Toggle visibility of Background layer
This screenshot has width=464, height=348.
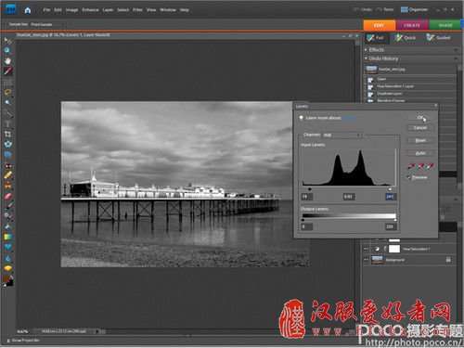point(367,260)
